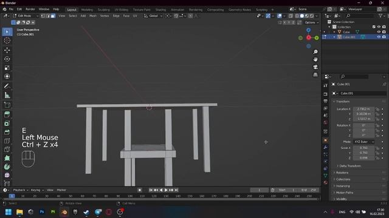Activate the Knife tool

(x=7, y=150)
